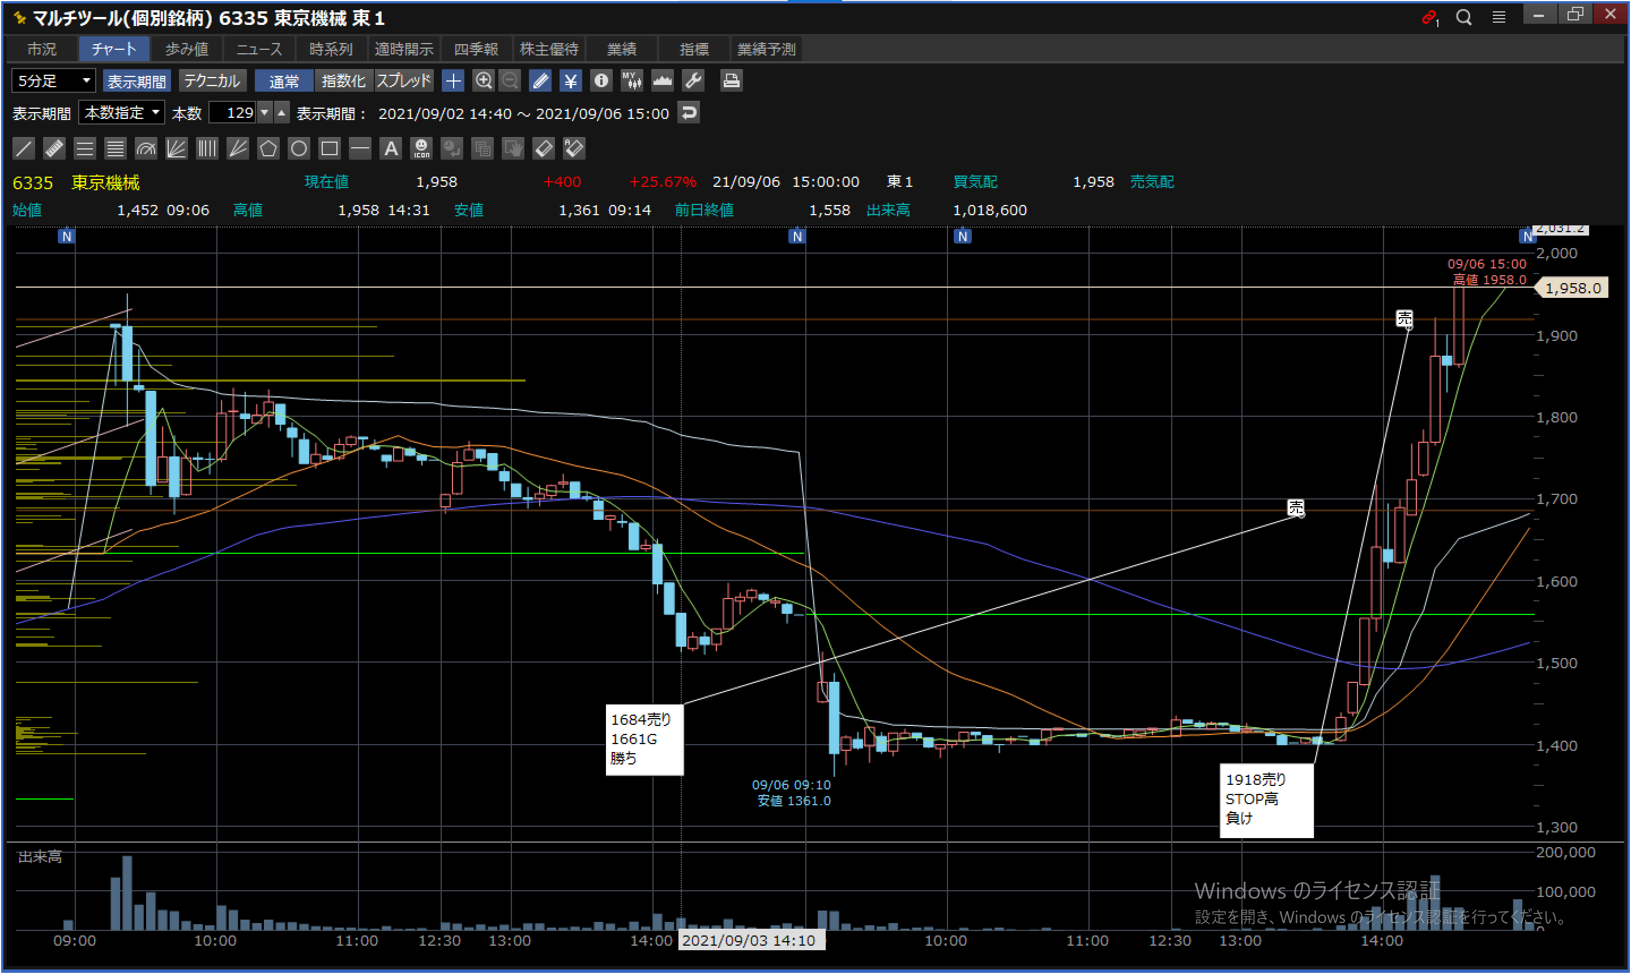Select the trend line drawing tool
The width and height of the screenshot is (1631, 974).
[x=24, y=148]
